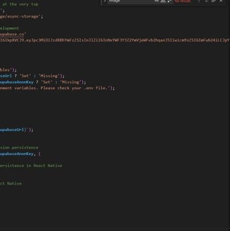230x231 pixels.
Task: Toggle Find in Selection icon
Action: click(213, 1)
